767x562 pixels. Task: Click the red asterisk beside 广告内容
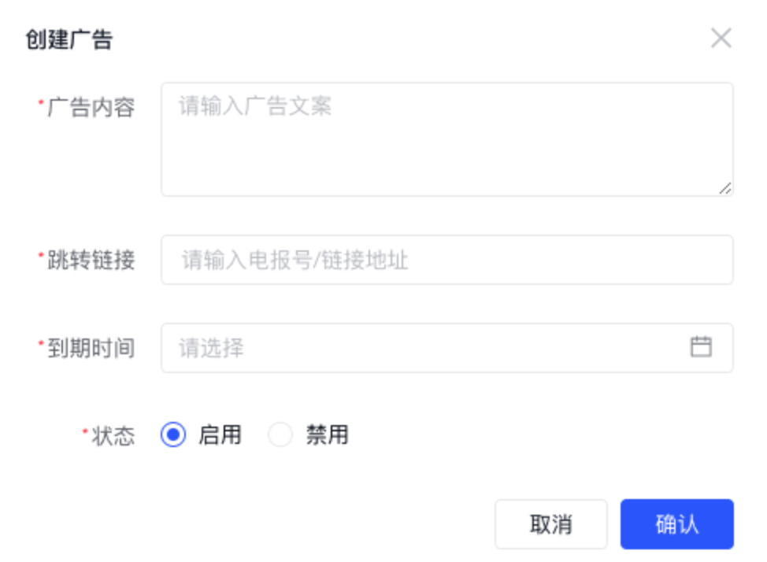41,104
